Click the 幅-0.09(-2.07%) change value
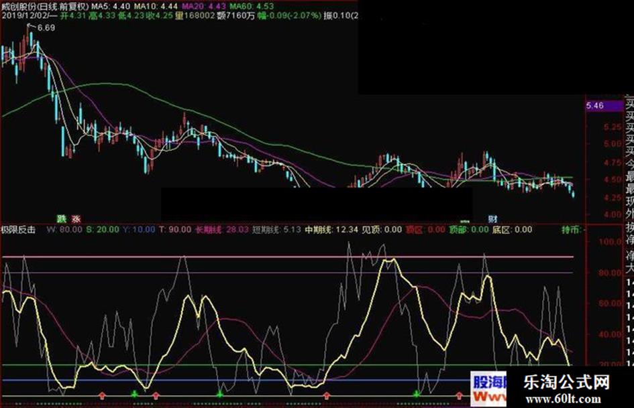 (x=290, y=16)
